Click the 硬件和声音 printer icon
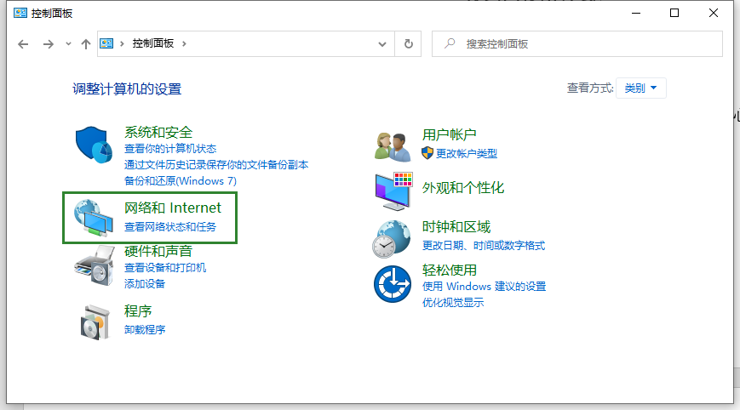This screenshot has width=740, height=410. point(94,267)
